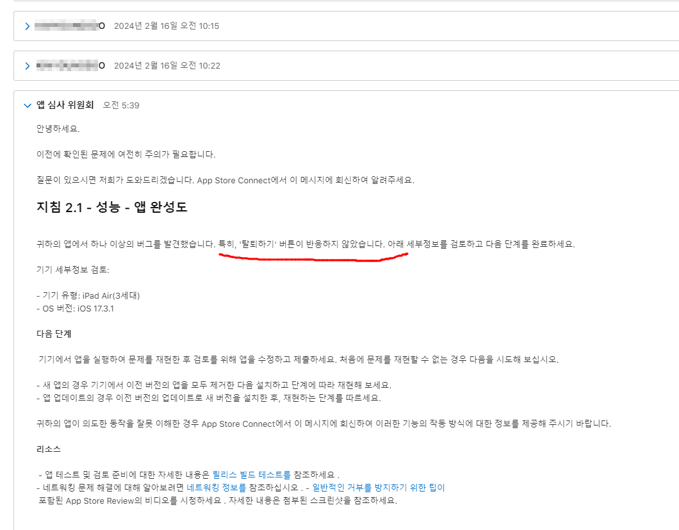Click the 오전 5:39 timestamp

(x=121, y=105)
